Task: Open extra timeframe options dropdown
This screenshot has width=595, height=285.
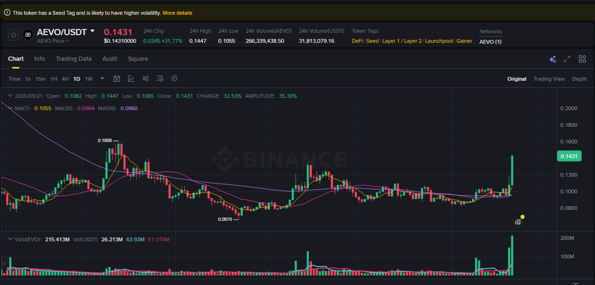Action: (x=101, y=78)
